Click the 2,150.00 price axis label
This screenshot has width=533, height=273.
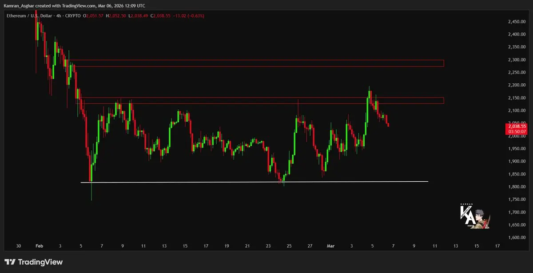click(517, 98)
